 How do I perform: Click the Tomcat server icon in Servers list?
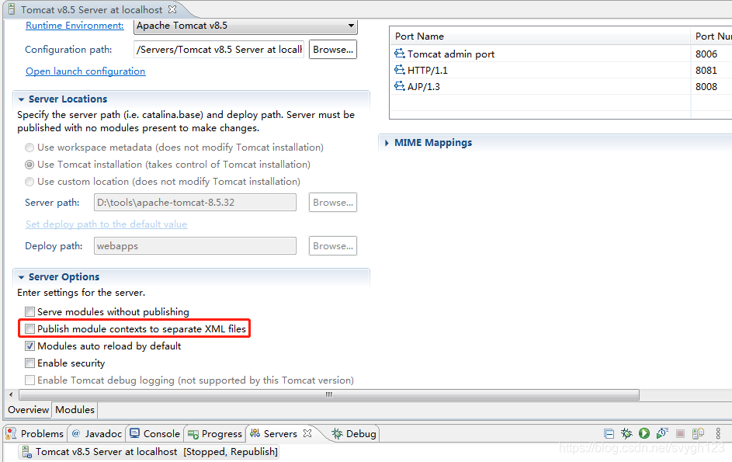point(27,452)
